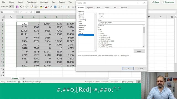Open the Data ribbon tab

pos(53,2)
